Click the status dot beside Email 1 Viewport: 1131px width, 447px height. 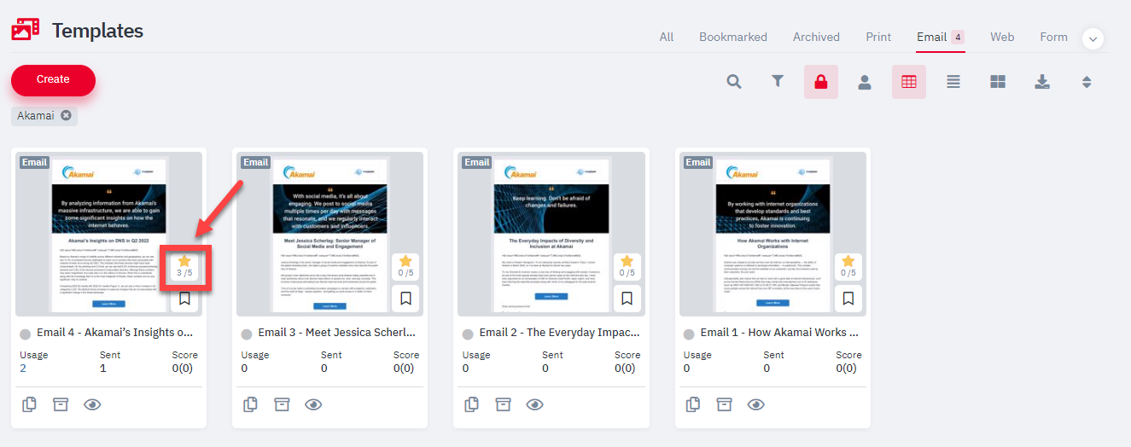click(x=689, y=334)
